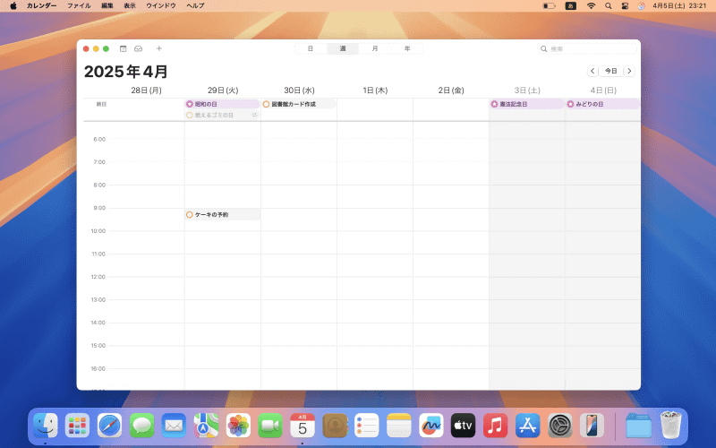Click the 3日(土) day header
This screenshot has width=716, height=448.
[x=527, y=90]
